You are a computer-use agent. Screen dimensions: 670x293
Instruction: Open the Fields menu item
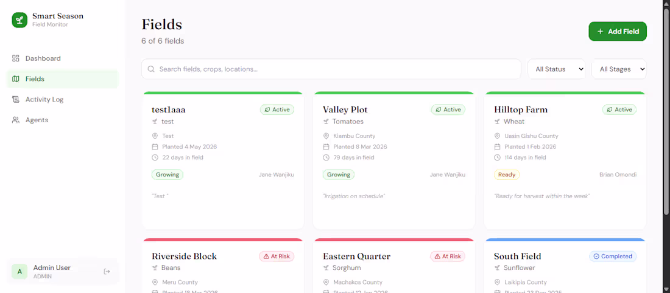(63, 79)
